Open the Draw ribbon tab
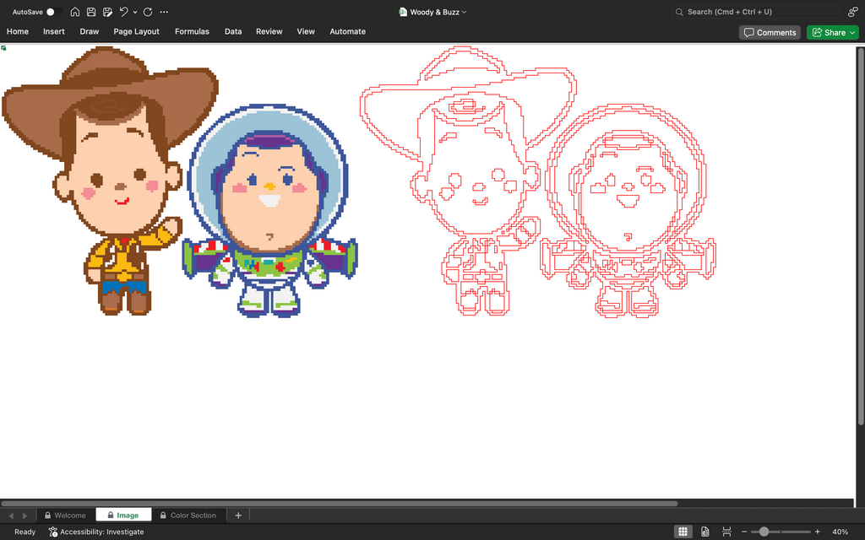865x540 pixels. click(90, 31)
